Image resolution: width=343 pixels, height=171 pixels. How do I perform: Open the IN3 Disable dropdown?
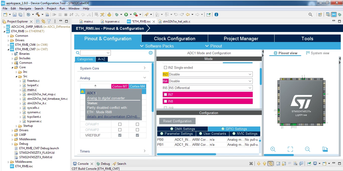[210, 74]
